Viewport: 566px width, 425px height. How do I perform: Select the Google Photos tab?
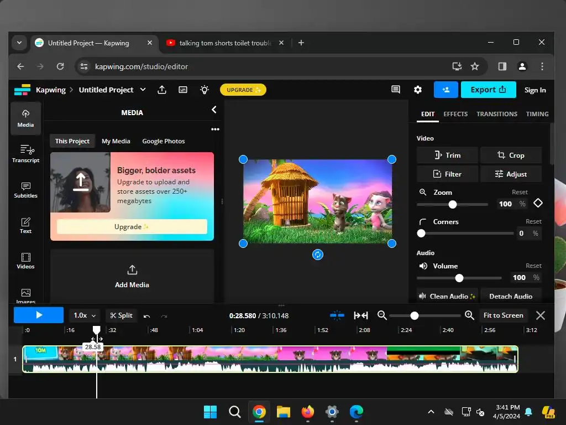point(164,141)
